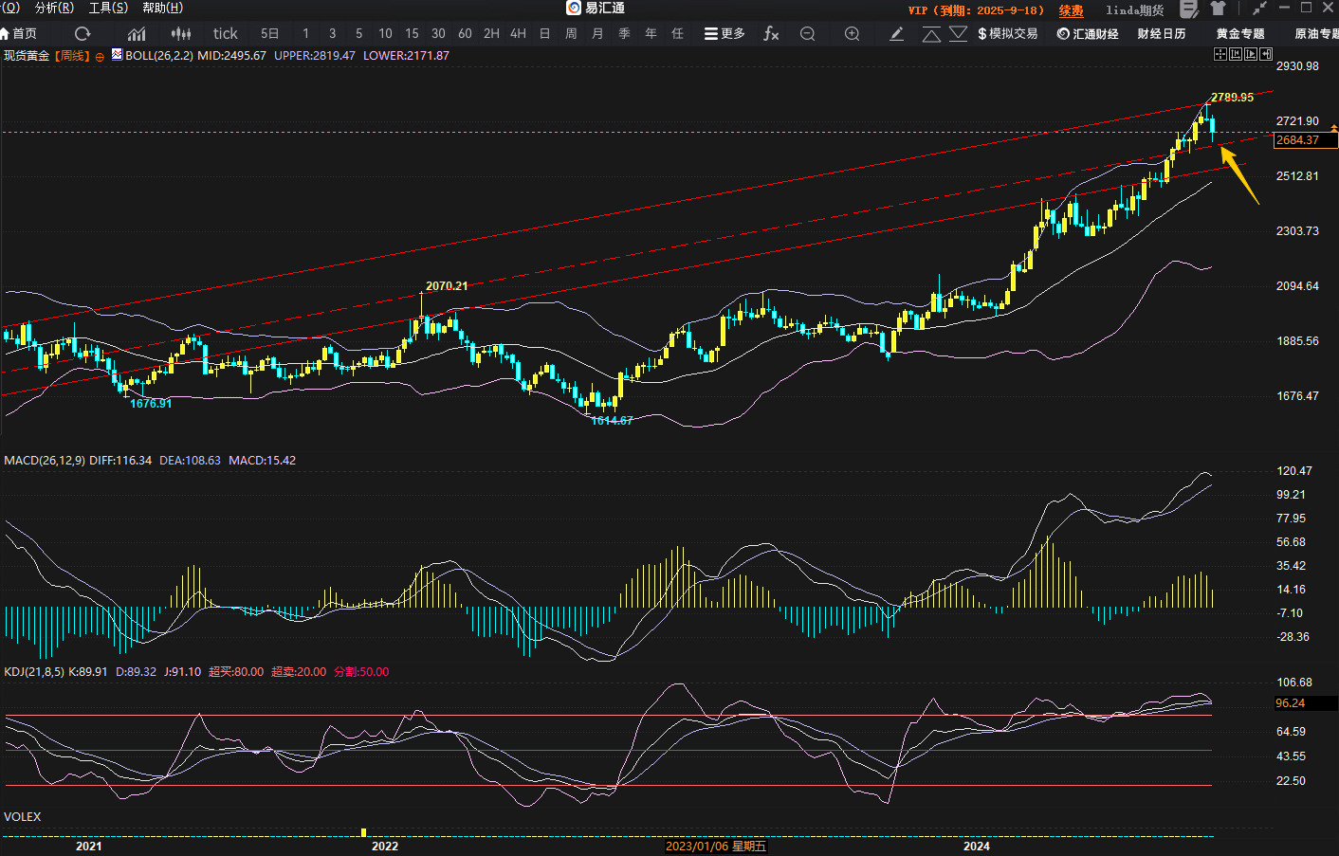Screen dimensions: 1339x856
Task: Open the skin theme shirt icon
Action: click(1219, 9)
